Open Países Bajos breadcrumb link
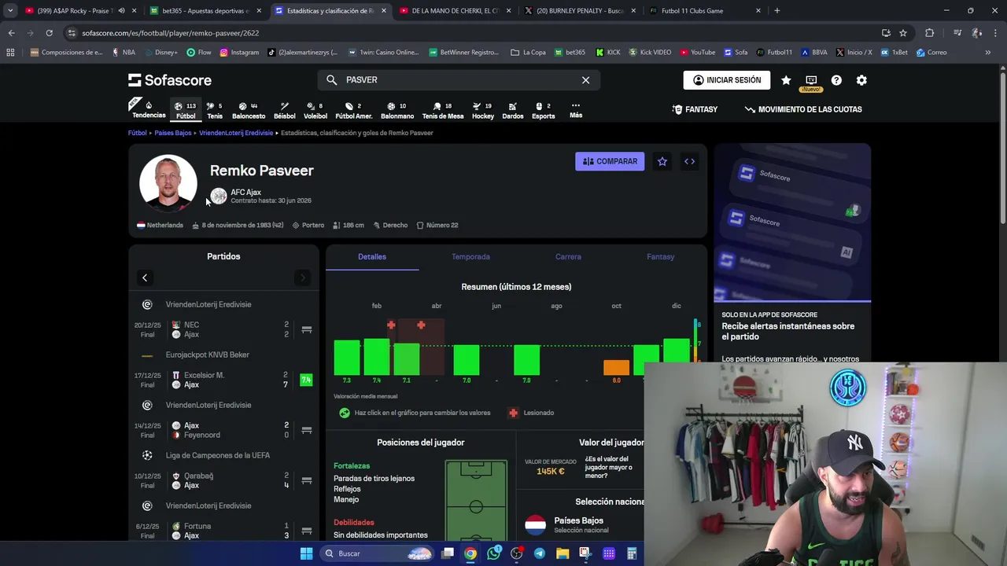The height and width of the screenshot is (566, 1007). (x=173, y=133)
